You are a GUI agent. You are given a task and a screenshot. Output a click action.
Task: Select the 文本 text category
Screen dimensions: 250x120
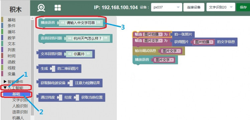[12, 44]
